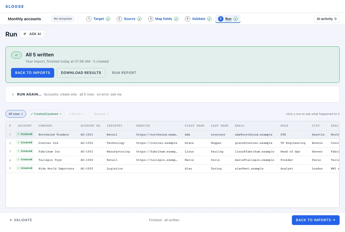Click the sparkle icon in Ask AI
This screenshot has height=232, width=345.
[x=25, y=34]
